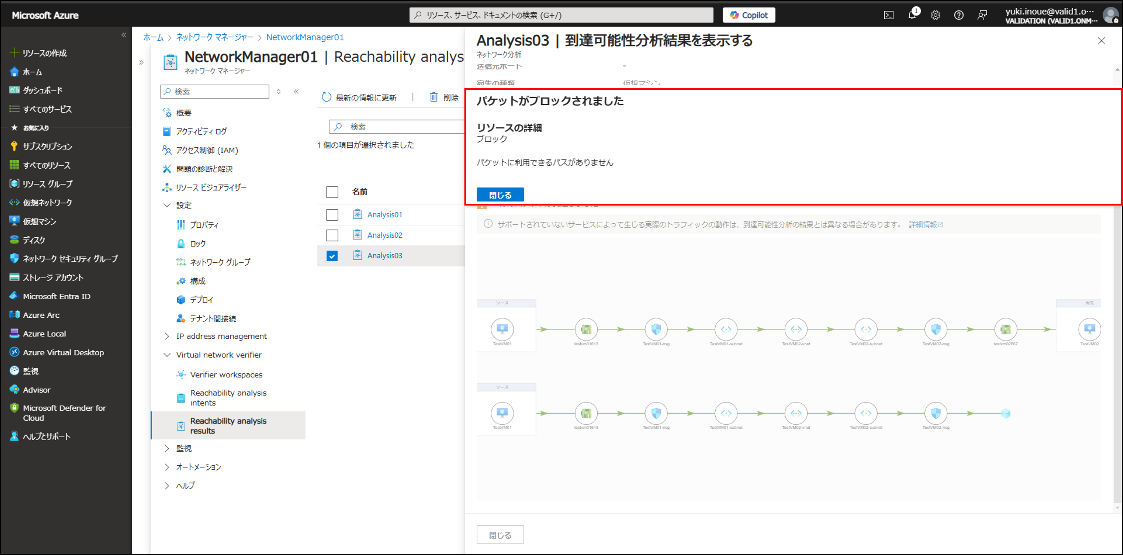
Task: Click 削除 delete button
Action: coord(444,97)
